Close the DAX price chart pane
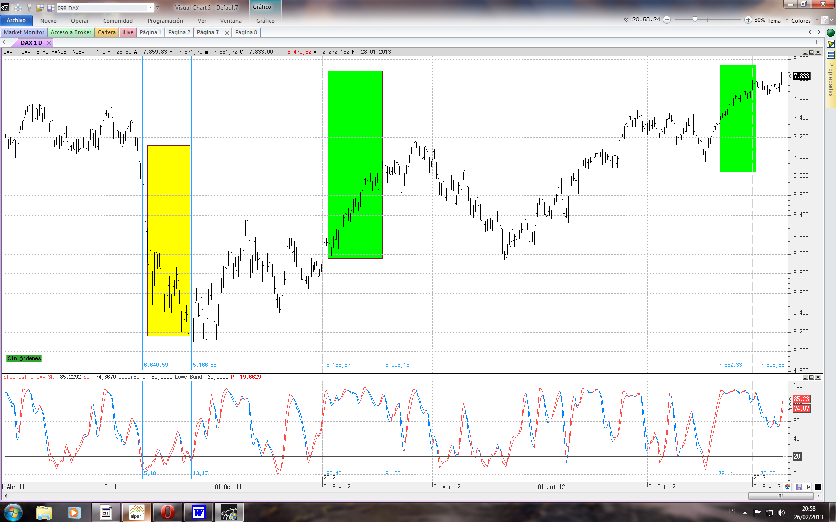Viewport: 836px width, 522px height. coord(818,52)
